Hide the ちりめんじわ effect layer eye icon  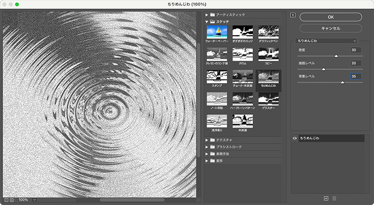(294, 138)
